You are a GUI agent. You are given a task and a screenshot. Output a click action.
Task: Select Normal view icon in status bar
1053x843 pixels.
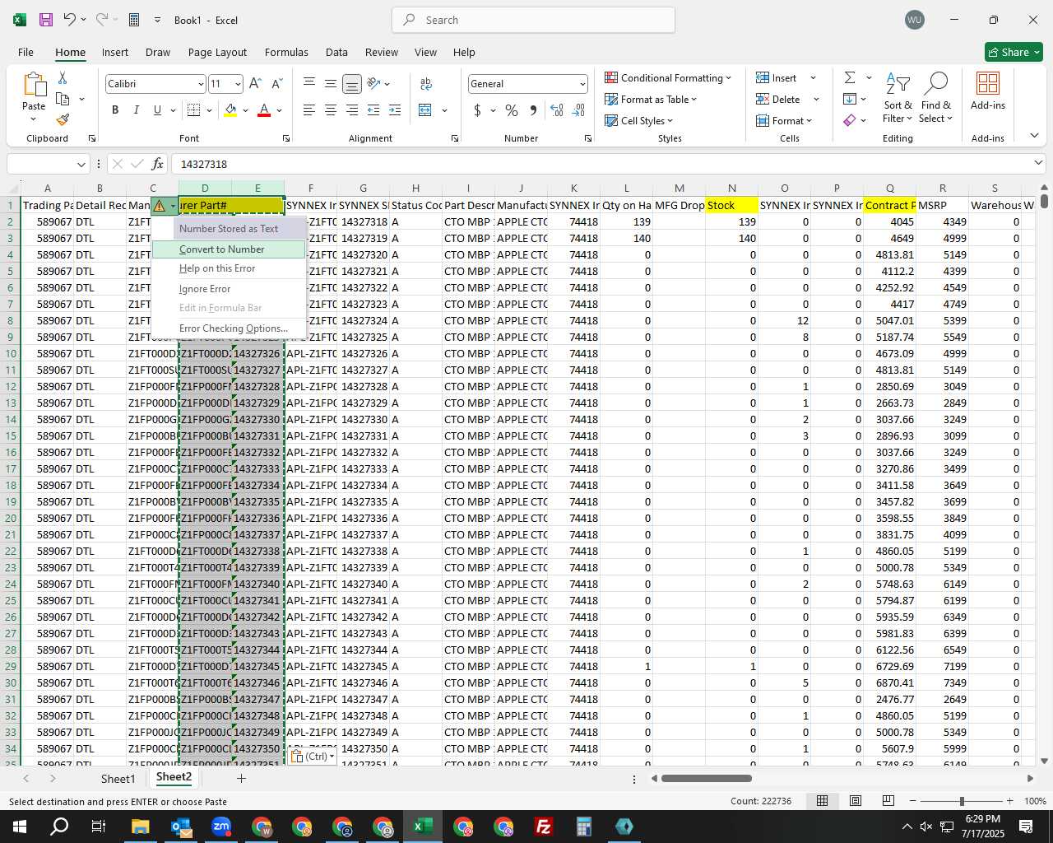click(822, 800)
